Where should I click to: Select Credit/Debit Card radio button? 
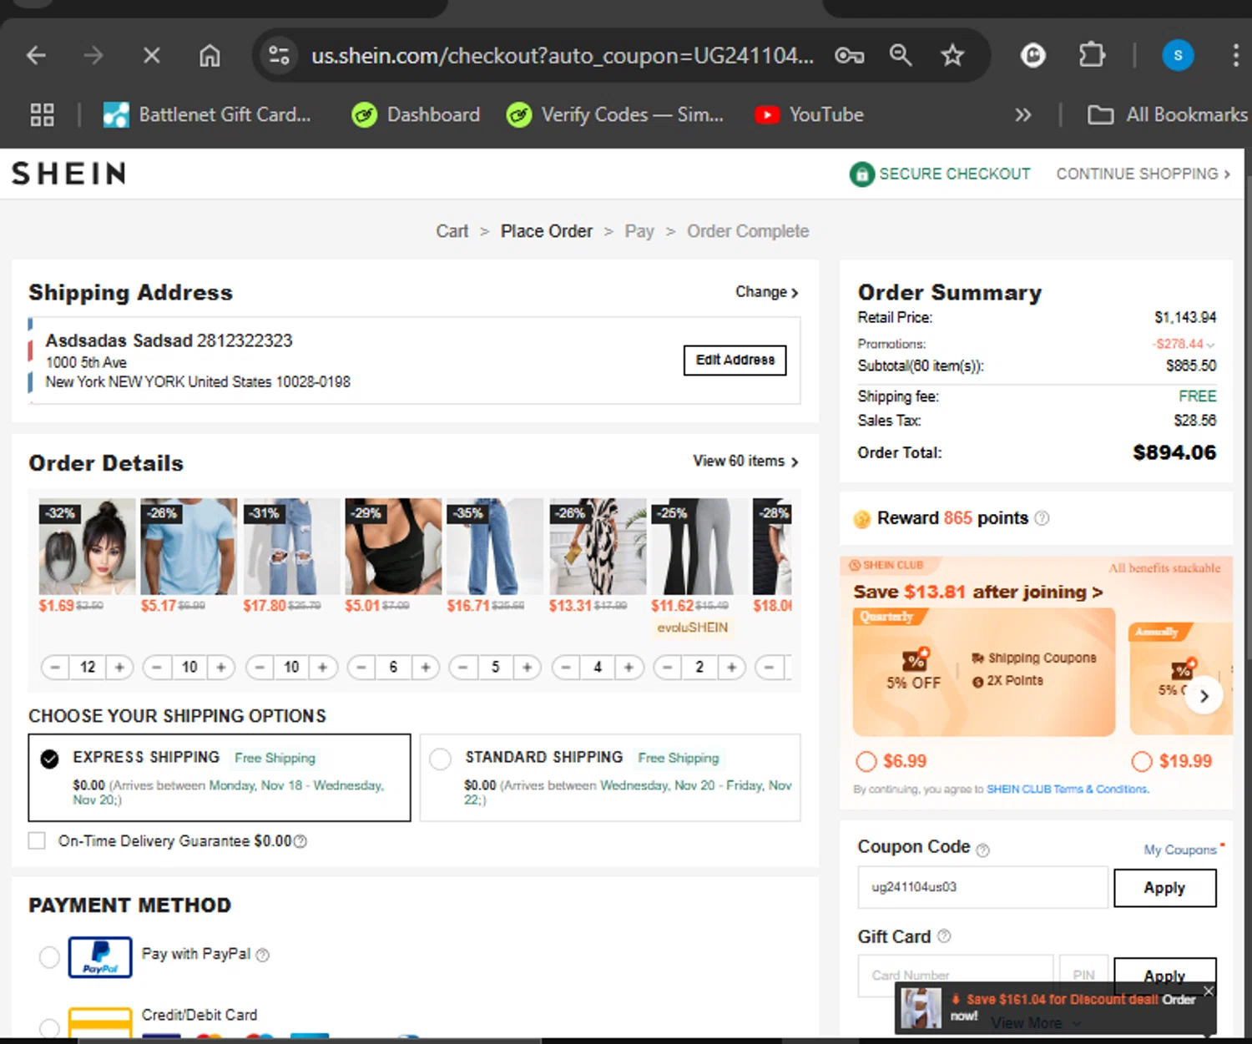49,1027
